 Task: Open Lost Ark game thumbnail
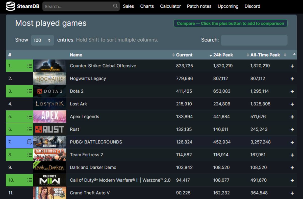(x=50, y=104)
